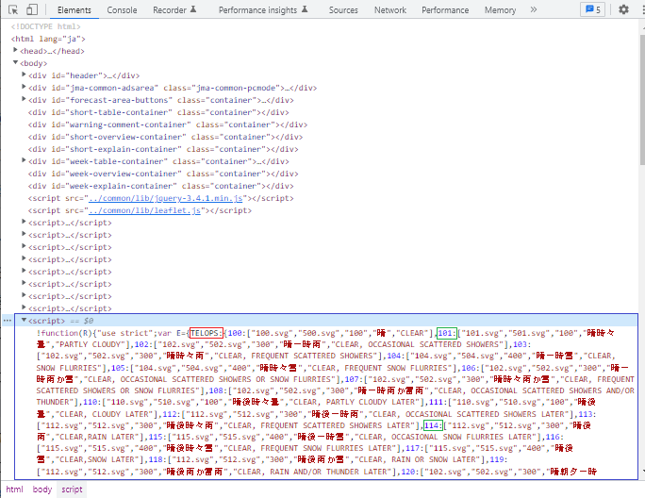
Task: Switch to the Network tab
Action: 390,9
